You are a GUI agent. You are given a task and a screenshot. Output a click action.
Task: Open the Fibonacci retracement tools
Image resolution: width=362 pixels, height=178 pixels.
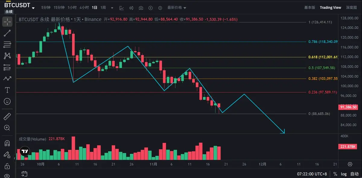[x=7, y=44]
